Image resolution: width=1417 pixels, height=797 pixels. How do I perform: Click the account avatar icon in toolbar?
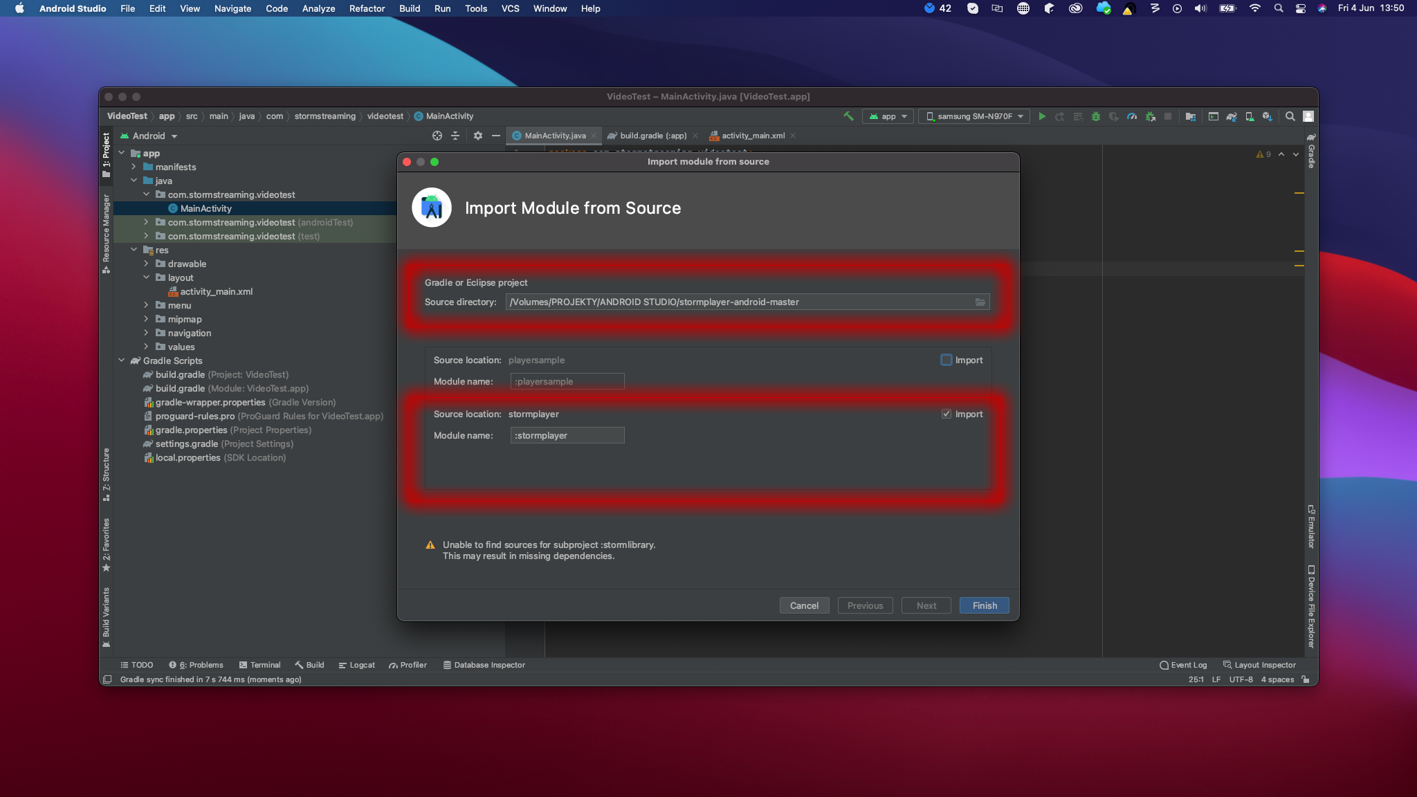click(x=1308, y=116)
